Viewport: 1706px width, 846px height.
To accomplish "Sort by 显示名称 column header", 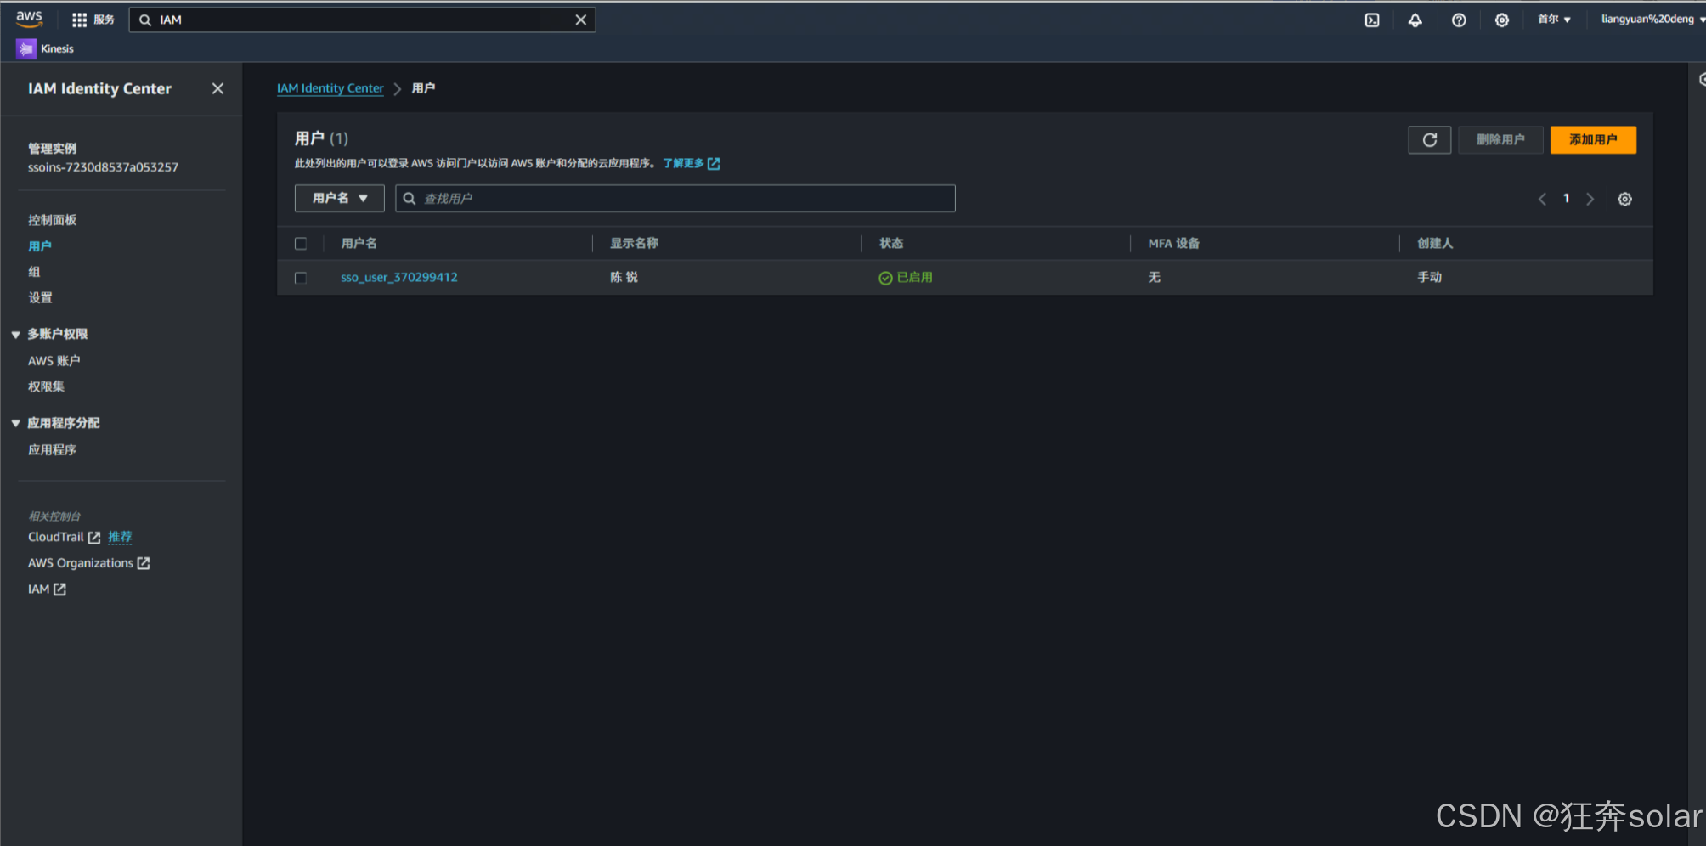I will [x=634, y=244].
